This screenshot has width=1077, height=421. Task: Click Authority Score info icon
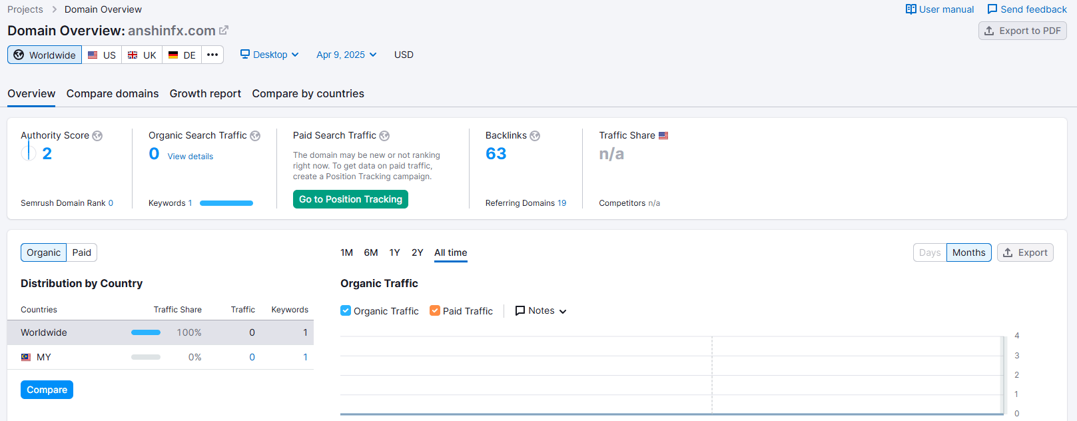point(97,136)
